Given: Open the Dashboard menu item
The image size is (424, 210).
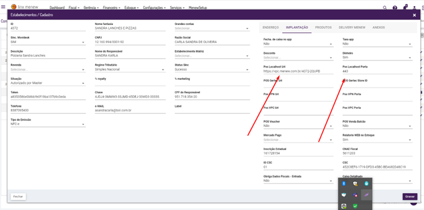Looking at the screenshot, I should (57, 8).
